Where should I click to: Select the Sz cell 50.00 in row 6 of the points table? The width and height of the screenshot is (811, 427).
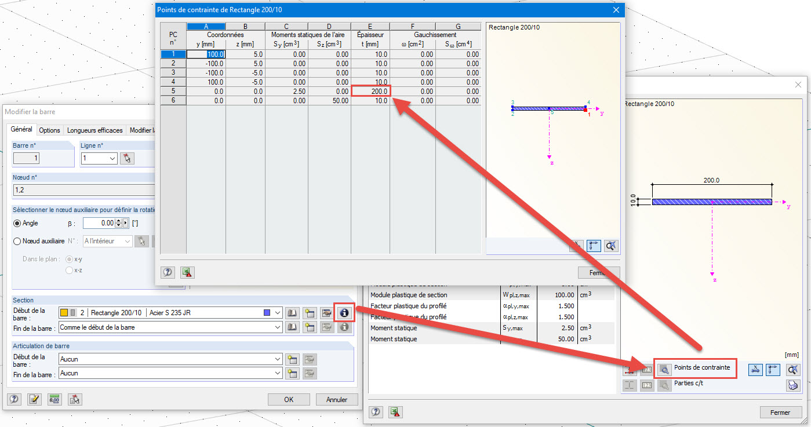(x=329, y=101)
